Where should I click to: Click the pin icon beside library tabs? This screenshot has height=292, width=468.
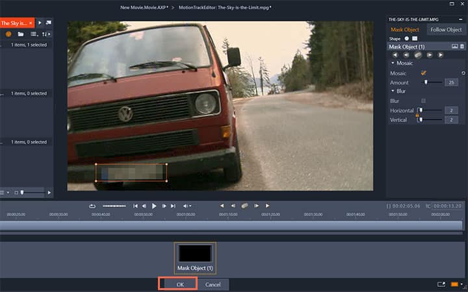tap(48, 23)
